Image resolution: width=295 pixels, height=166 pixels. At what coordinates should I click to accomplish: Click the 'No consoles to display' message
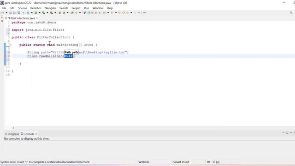coord(27,138)
